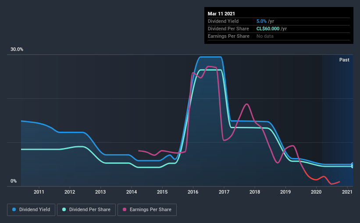Screen dimensions: 360x223
Task: Click the 2021 x-axis label
Action: (347, 192)
